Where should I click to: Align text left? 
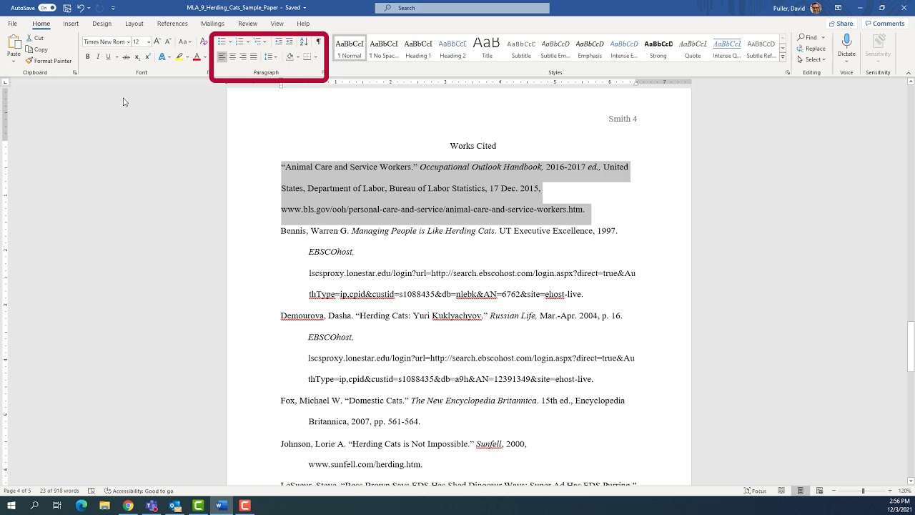pyautogui.click(x=222, y=57)
